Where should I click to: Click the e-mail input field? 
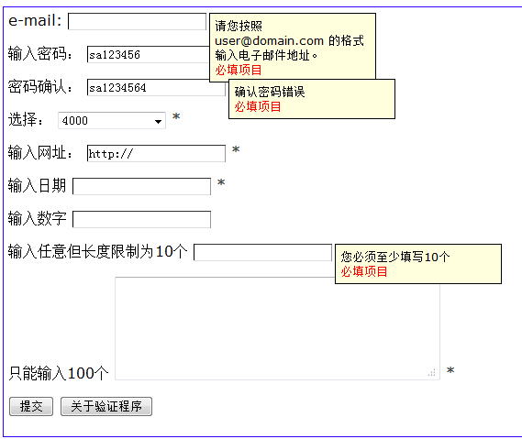pos(138,22)
